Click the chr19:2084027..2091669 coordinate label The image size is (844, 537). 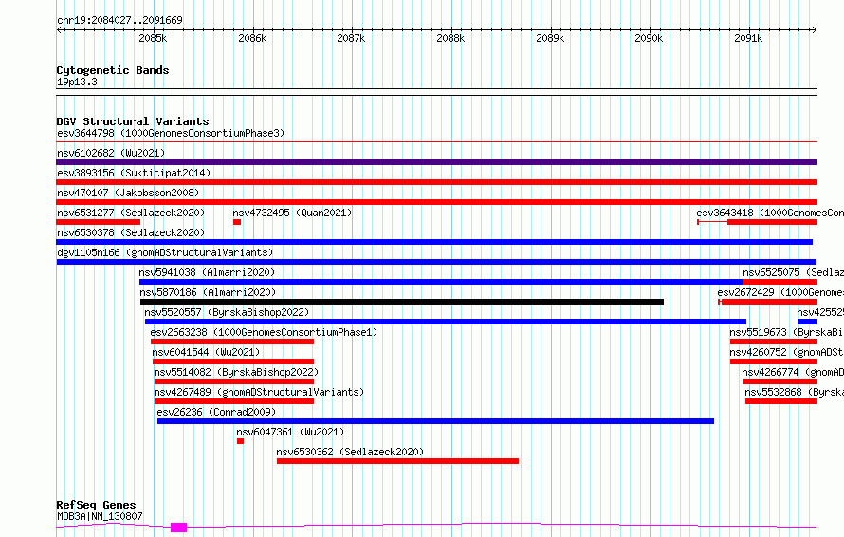click(120, 20)
